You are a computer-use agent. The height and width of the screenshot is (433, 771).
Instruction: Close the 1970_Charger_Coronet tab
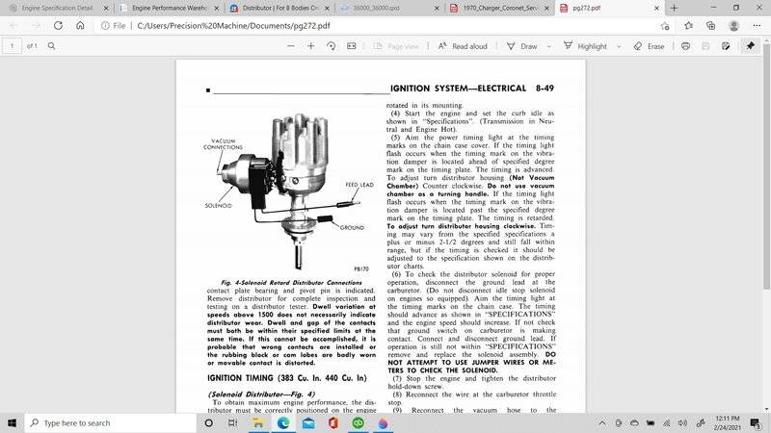pos(546,9)
